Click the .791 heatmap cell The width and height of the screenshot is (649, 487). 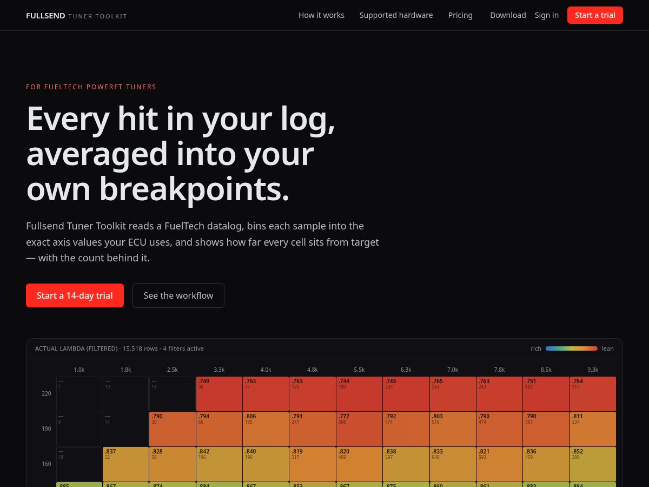(x=313, y=429)
